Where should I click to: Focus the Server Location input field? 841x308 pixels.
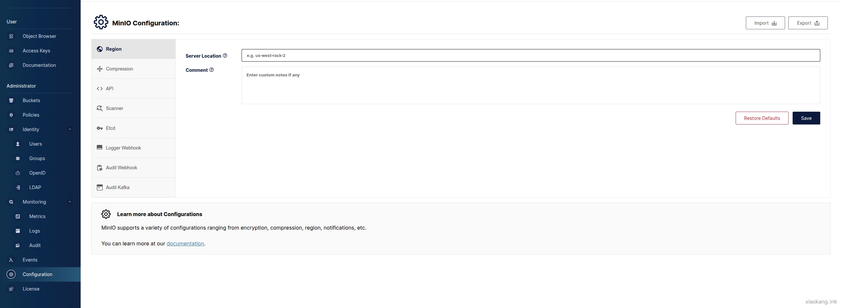pos(531,55)
